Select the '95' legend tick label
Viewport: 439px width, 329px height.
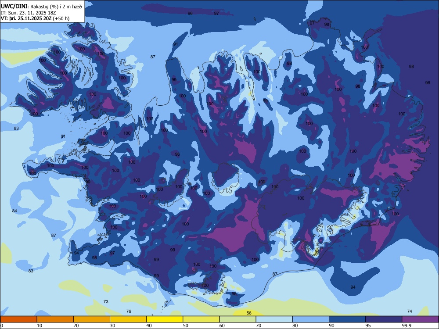click(x=368, y=325)
